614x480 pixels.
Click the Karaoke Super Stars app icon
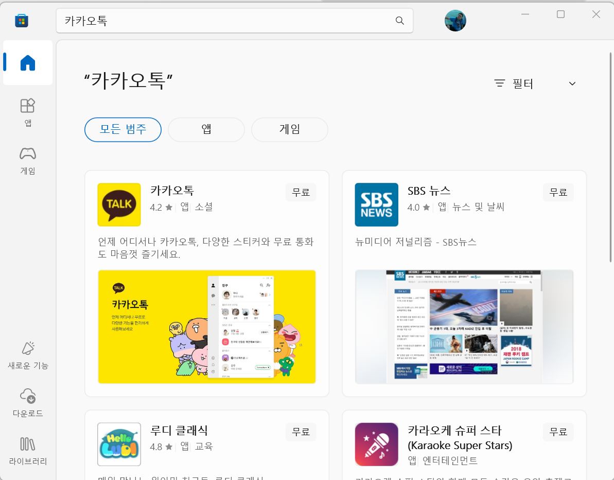coord(376,444)
